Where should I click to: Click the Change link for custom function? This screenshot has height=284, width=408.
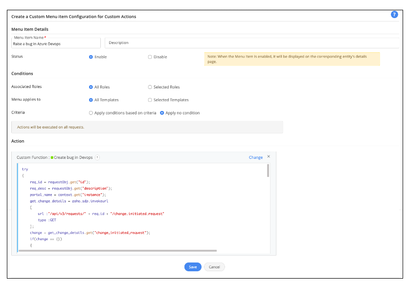click(255, 157)
